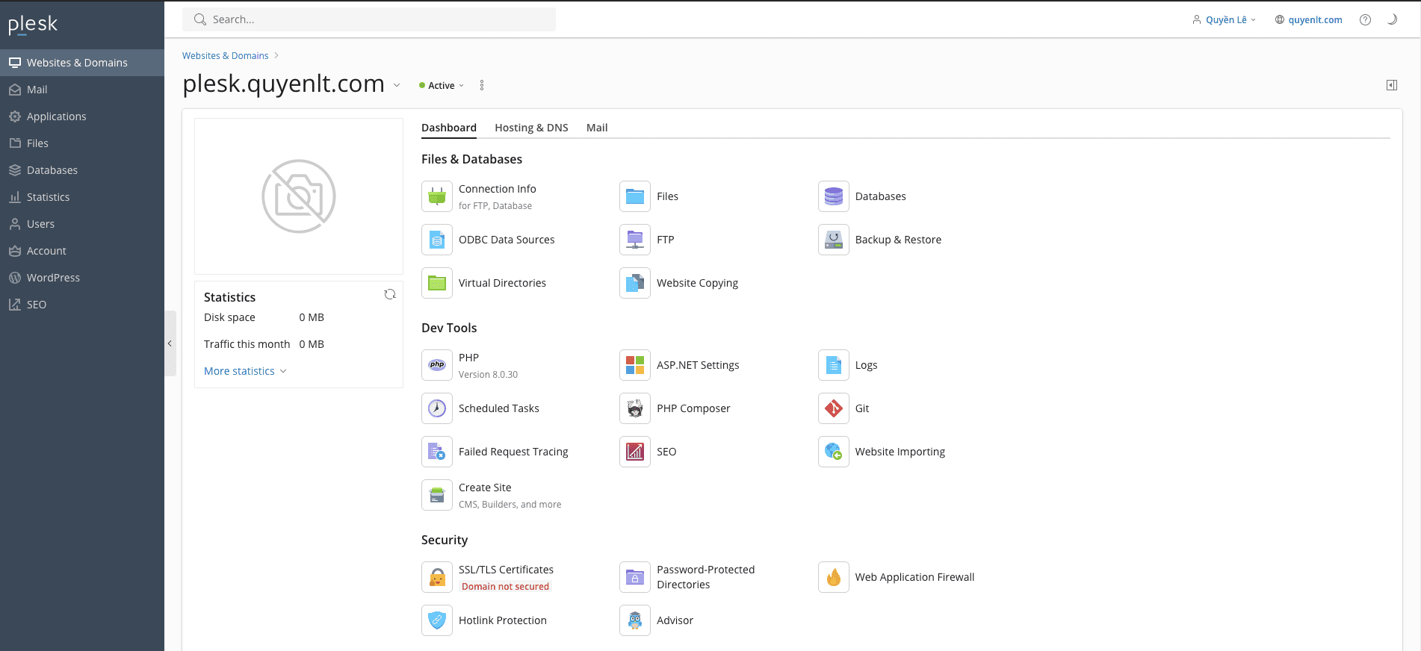Screen dimensions: 1421x651
Task: Open the Logs icon
Action: [834, 365]
